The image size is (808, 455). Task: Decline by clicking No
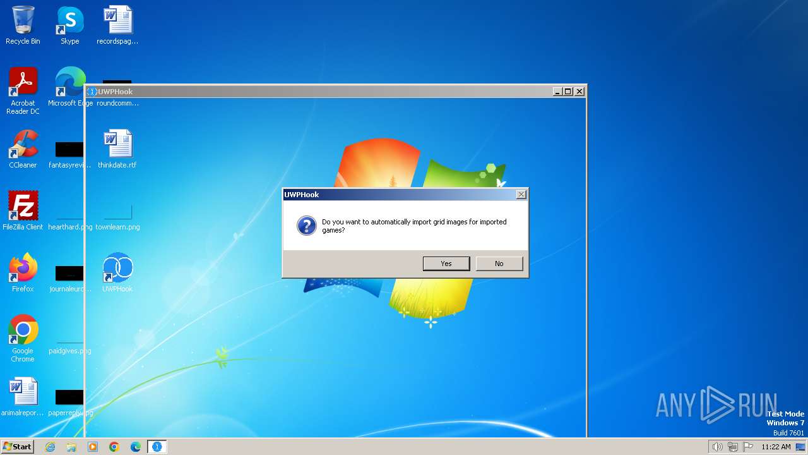pos(499,264)
